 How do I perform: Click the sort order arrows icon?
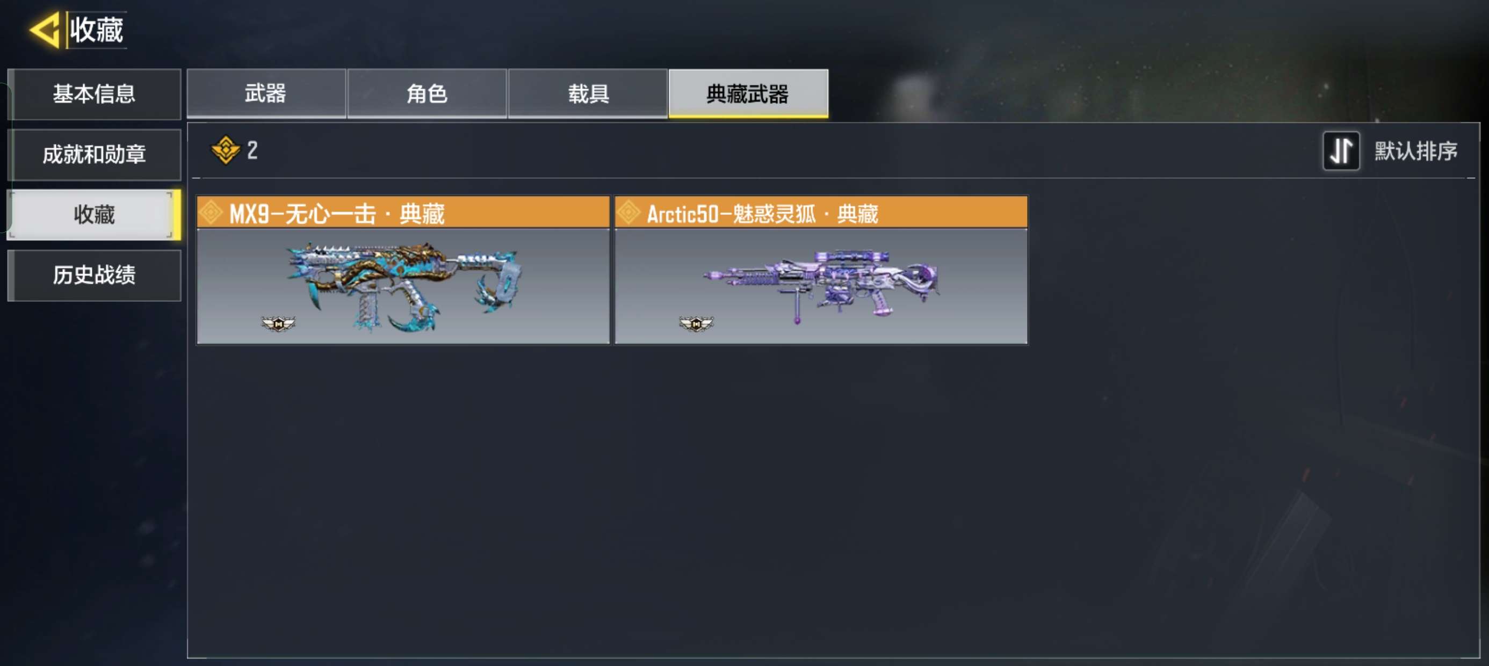(1340, 151)
